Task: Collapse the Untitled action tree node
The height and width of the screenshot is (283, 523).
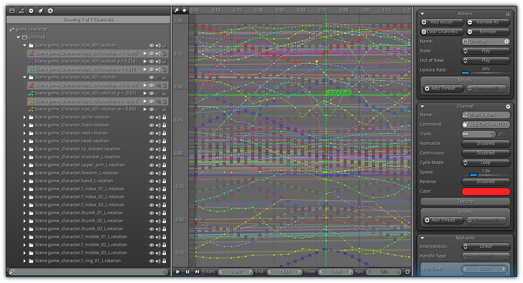Action: pyautogui.click(x=18, y=38)
